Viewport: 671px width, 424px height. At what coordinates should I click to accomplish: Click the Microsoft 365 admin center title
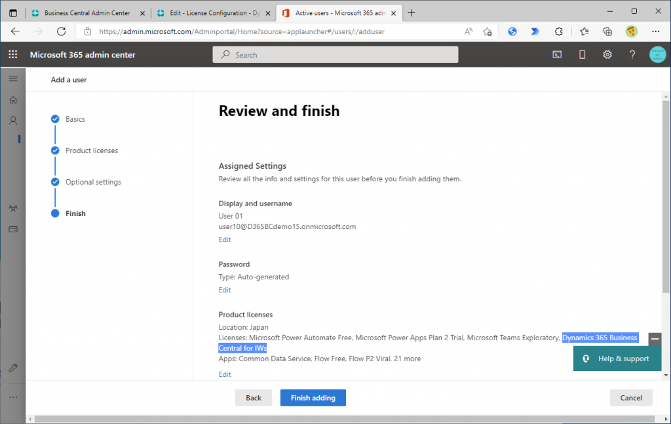pos(83,55)
